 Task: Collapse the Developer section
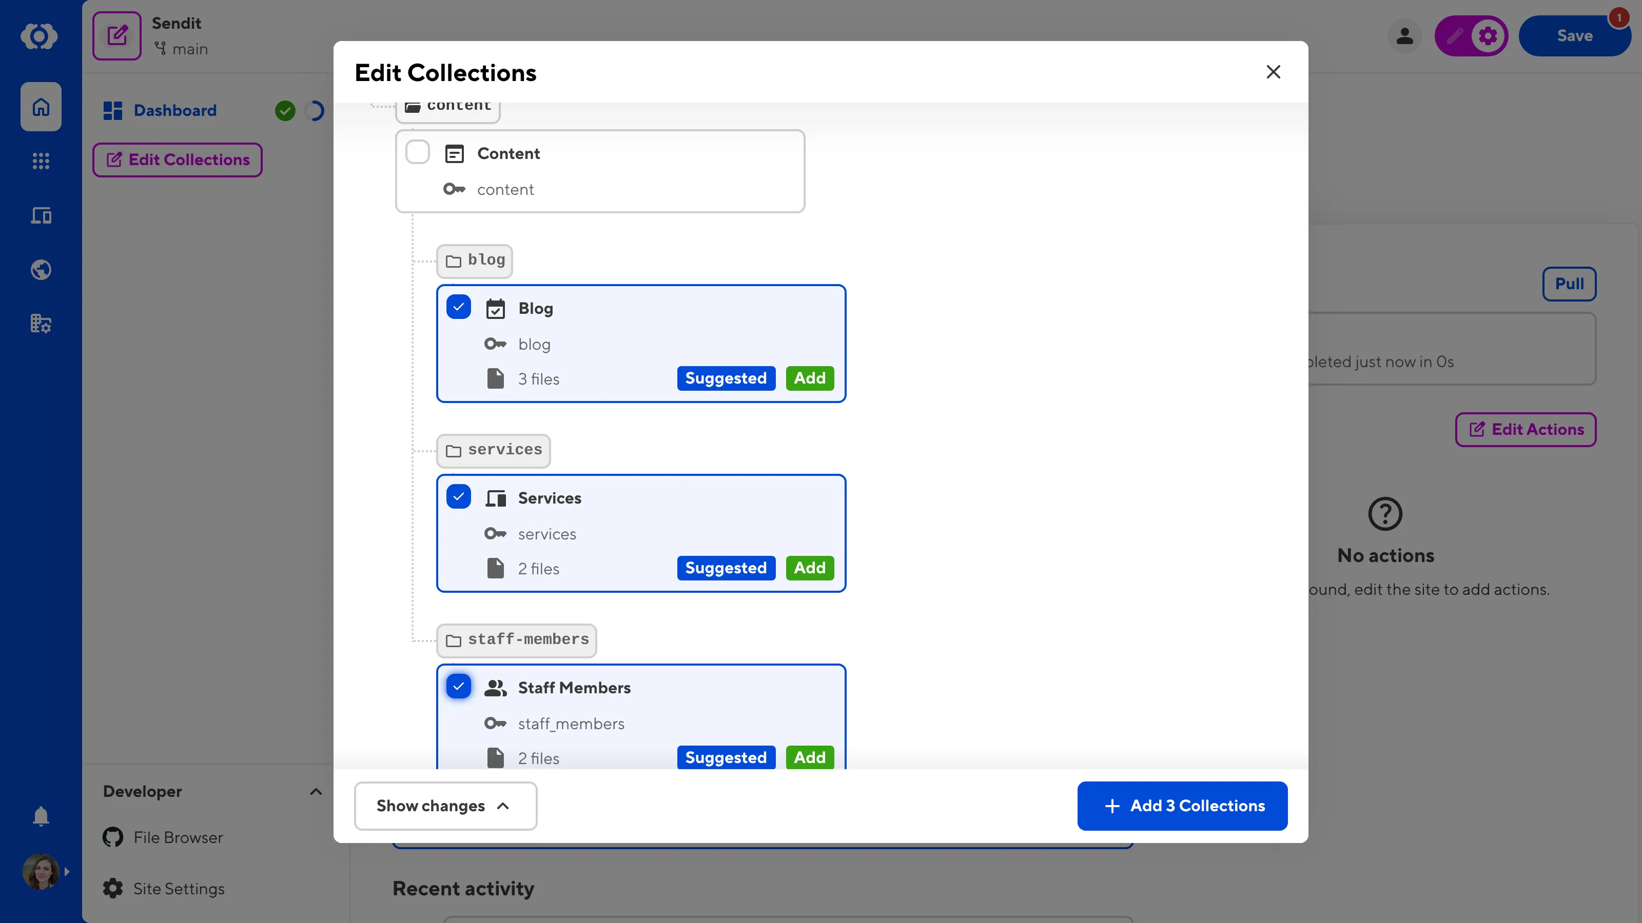[x=316, y=791]
